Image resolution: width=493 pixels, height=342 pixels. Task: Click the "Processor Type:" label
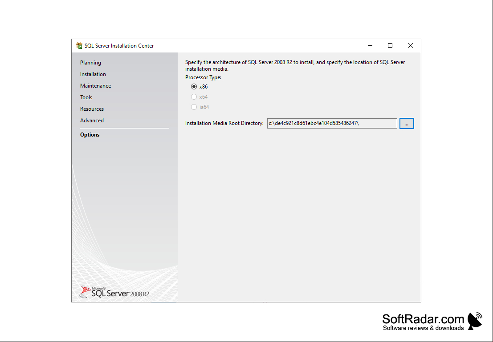coord(203,77)
